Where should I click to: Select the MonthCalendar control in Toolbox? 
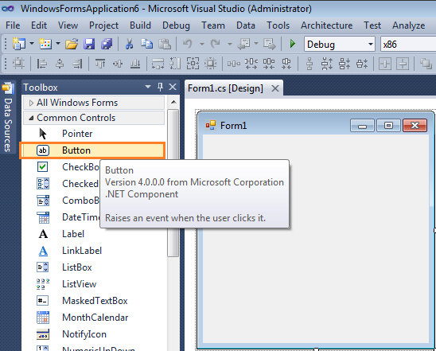(x=94, y=318)
